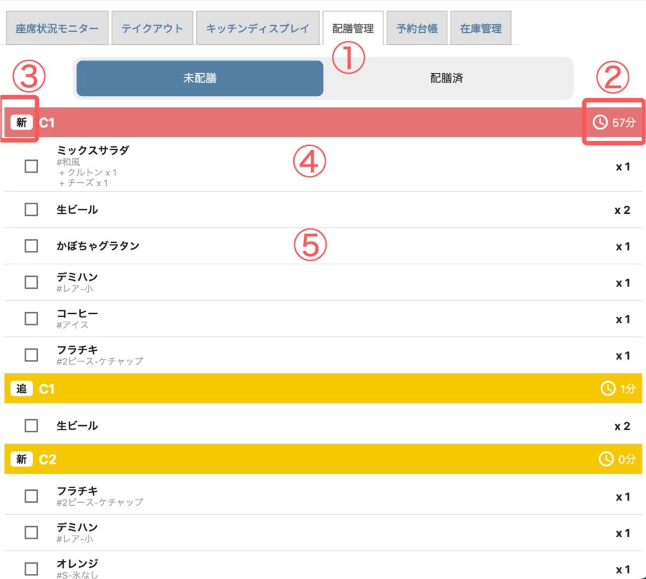Image resolution: width=646 pixels, height=579 pixels.
Task: Click the 新 badge on red C1 header
Action: tap(21, 122)
